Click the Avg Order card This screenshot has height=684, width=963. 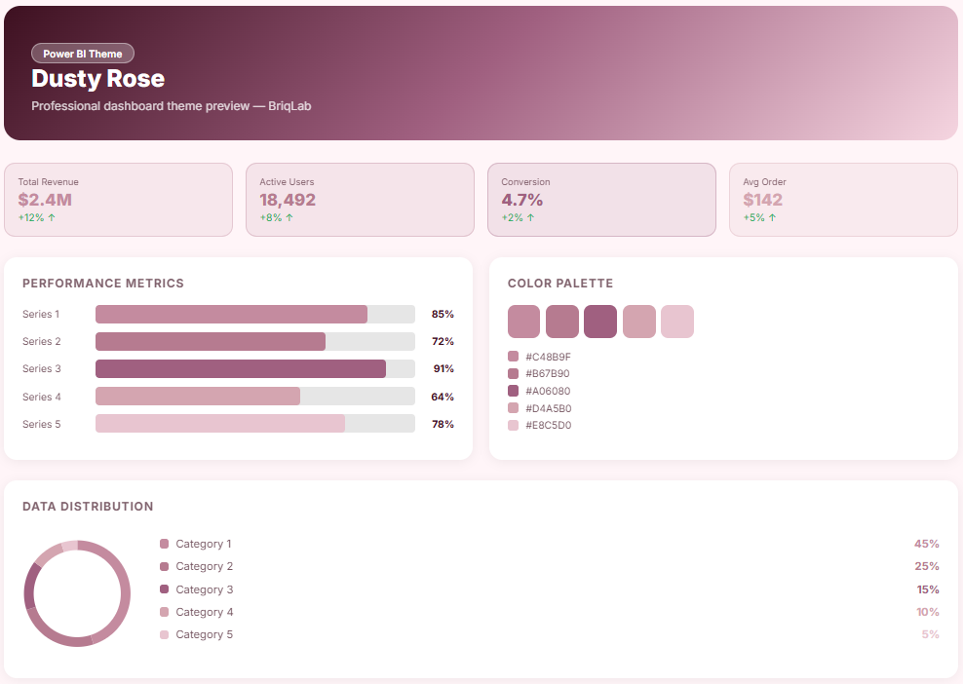click(x=843, y=200)
